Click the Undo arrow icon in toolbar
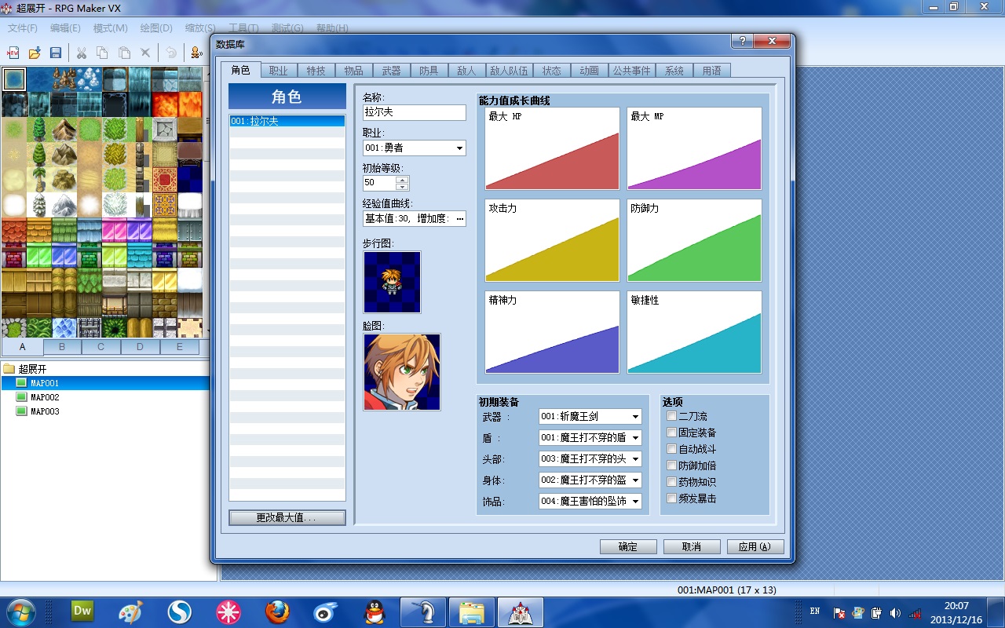Screen dimensions: 1005x628 [170, 53]
